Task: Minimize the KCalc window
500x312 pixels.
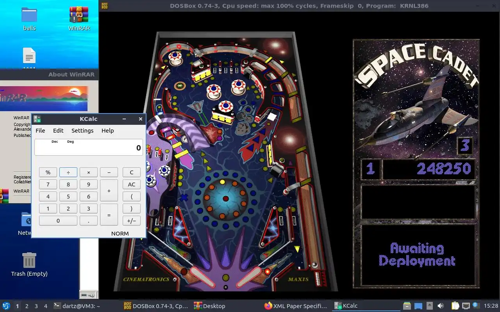Action: 124,119
